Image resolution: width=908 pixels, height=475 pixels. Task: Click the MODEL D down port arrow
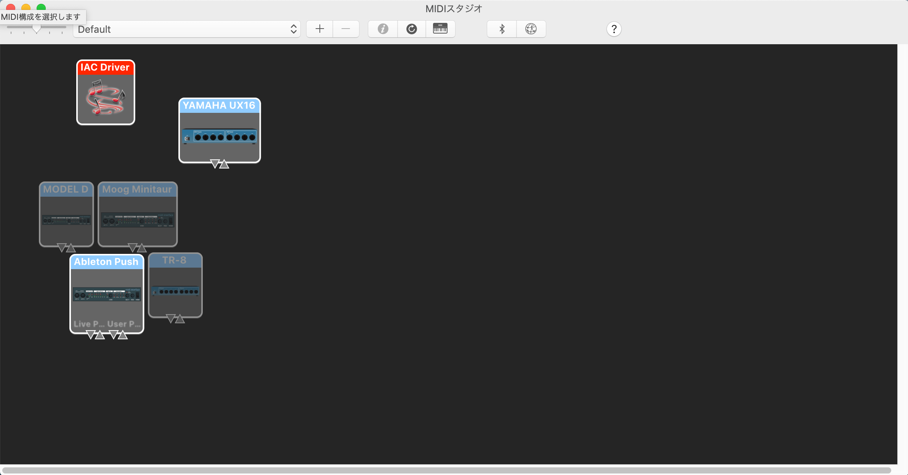[62, 248]
